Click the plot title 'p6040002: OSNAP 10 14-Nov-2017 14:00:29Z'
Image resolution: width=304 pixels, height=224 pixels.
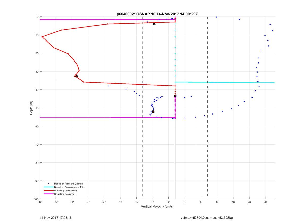[x=157, y=14]
